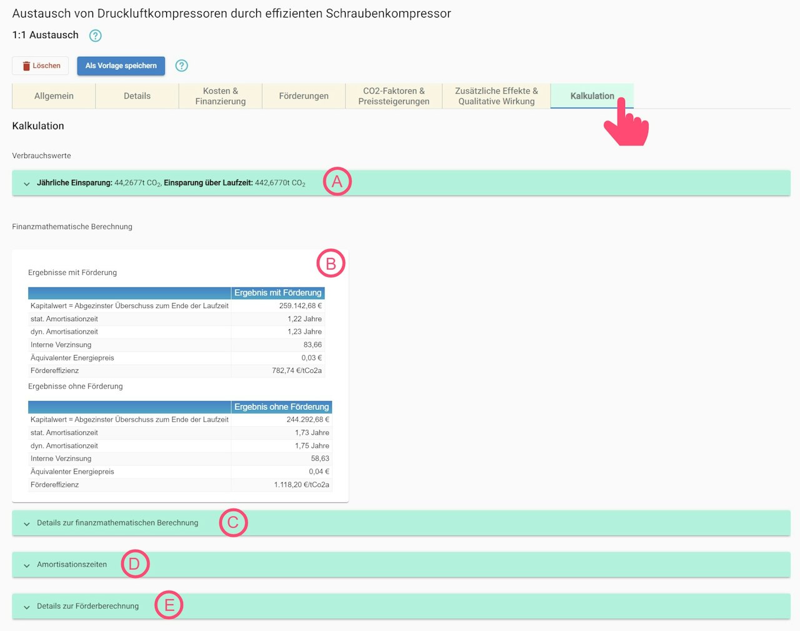Click Kapitalwert row label in mit Förderung table
This screenshot has width=800, height=631.
pos(129,306)
